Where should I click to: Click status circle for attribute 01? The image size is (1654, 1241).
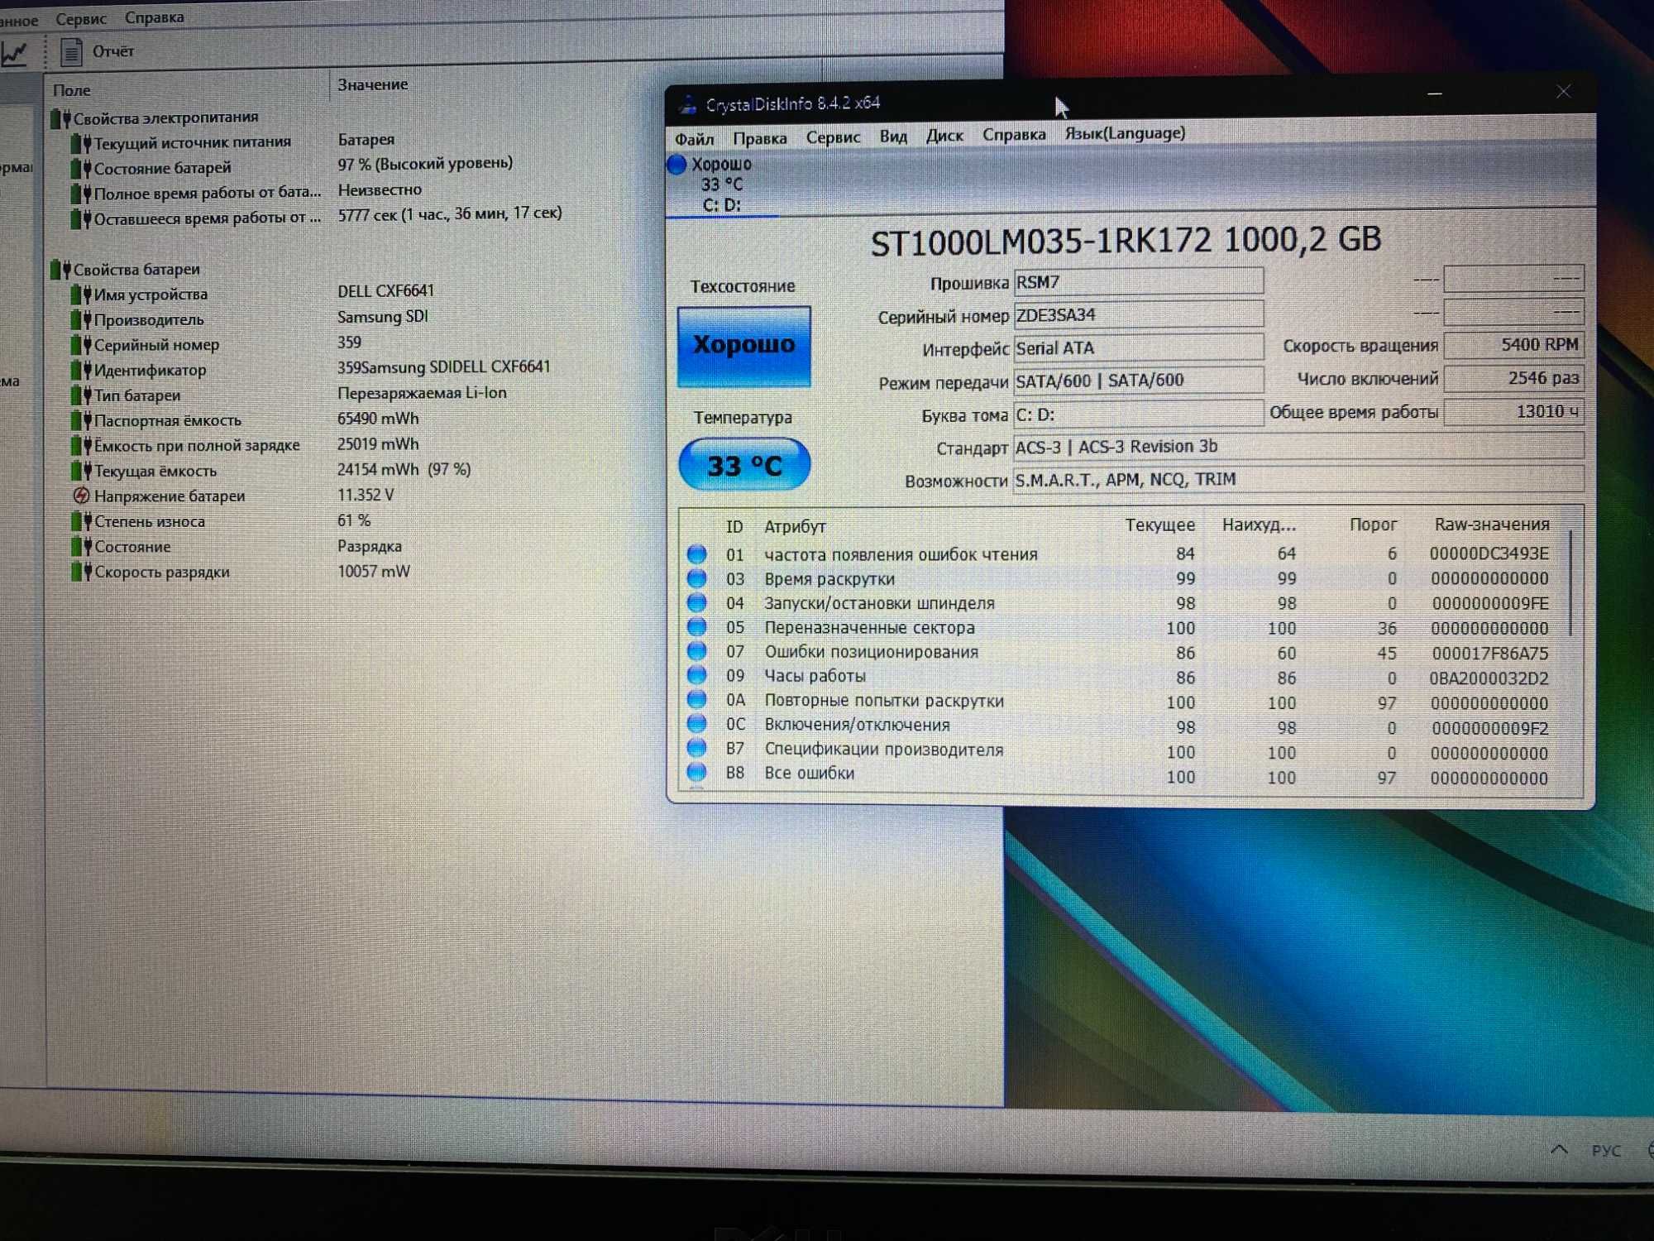pyautogui.click(x=697, y=554)
